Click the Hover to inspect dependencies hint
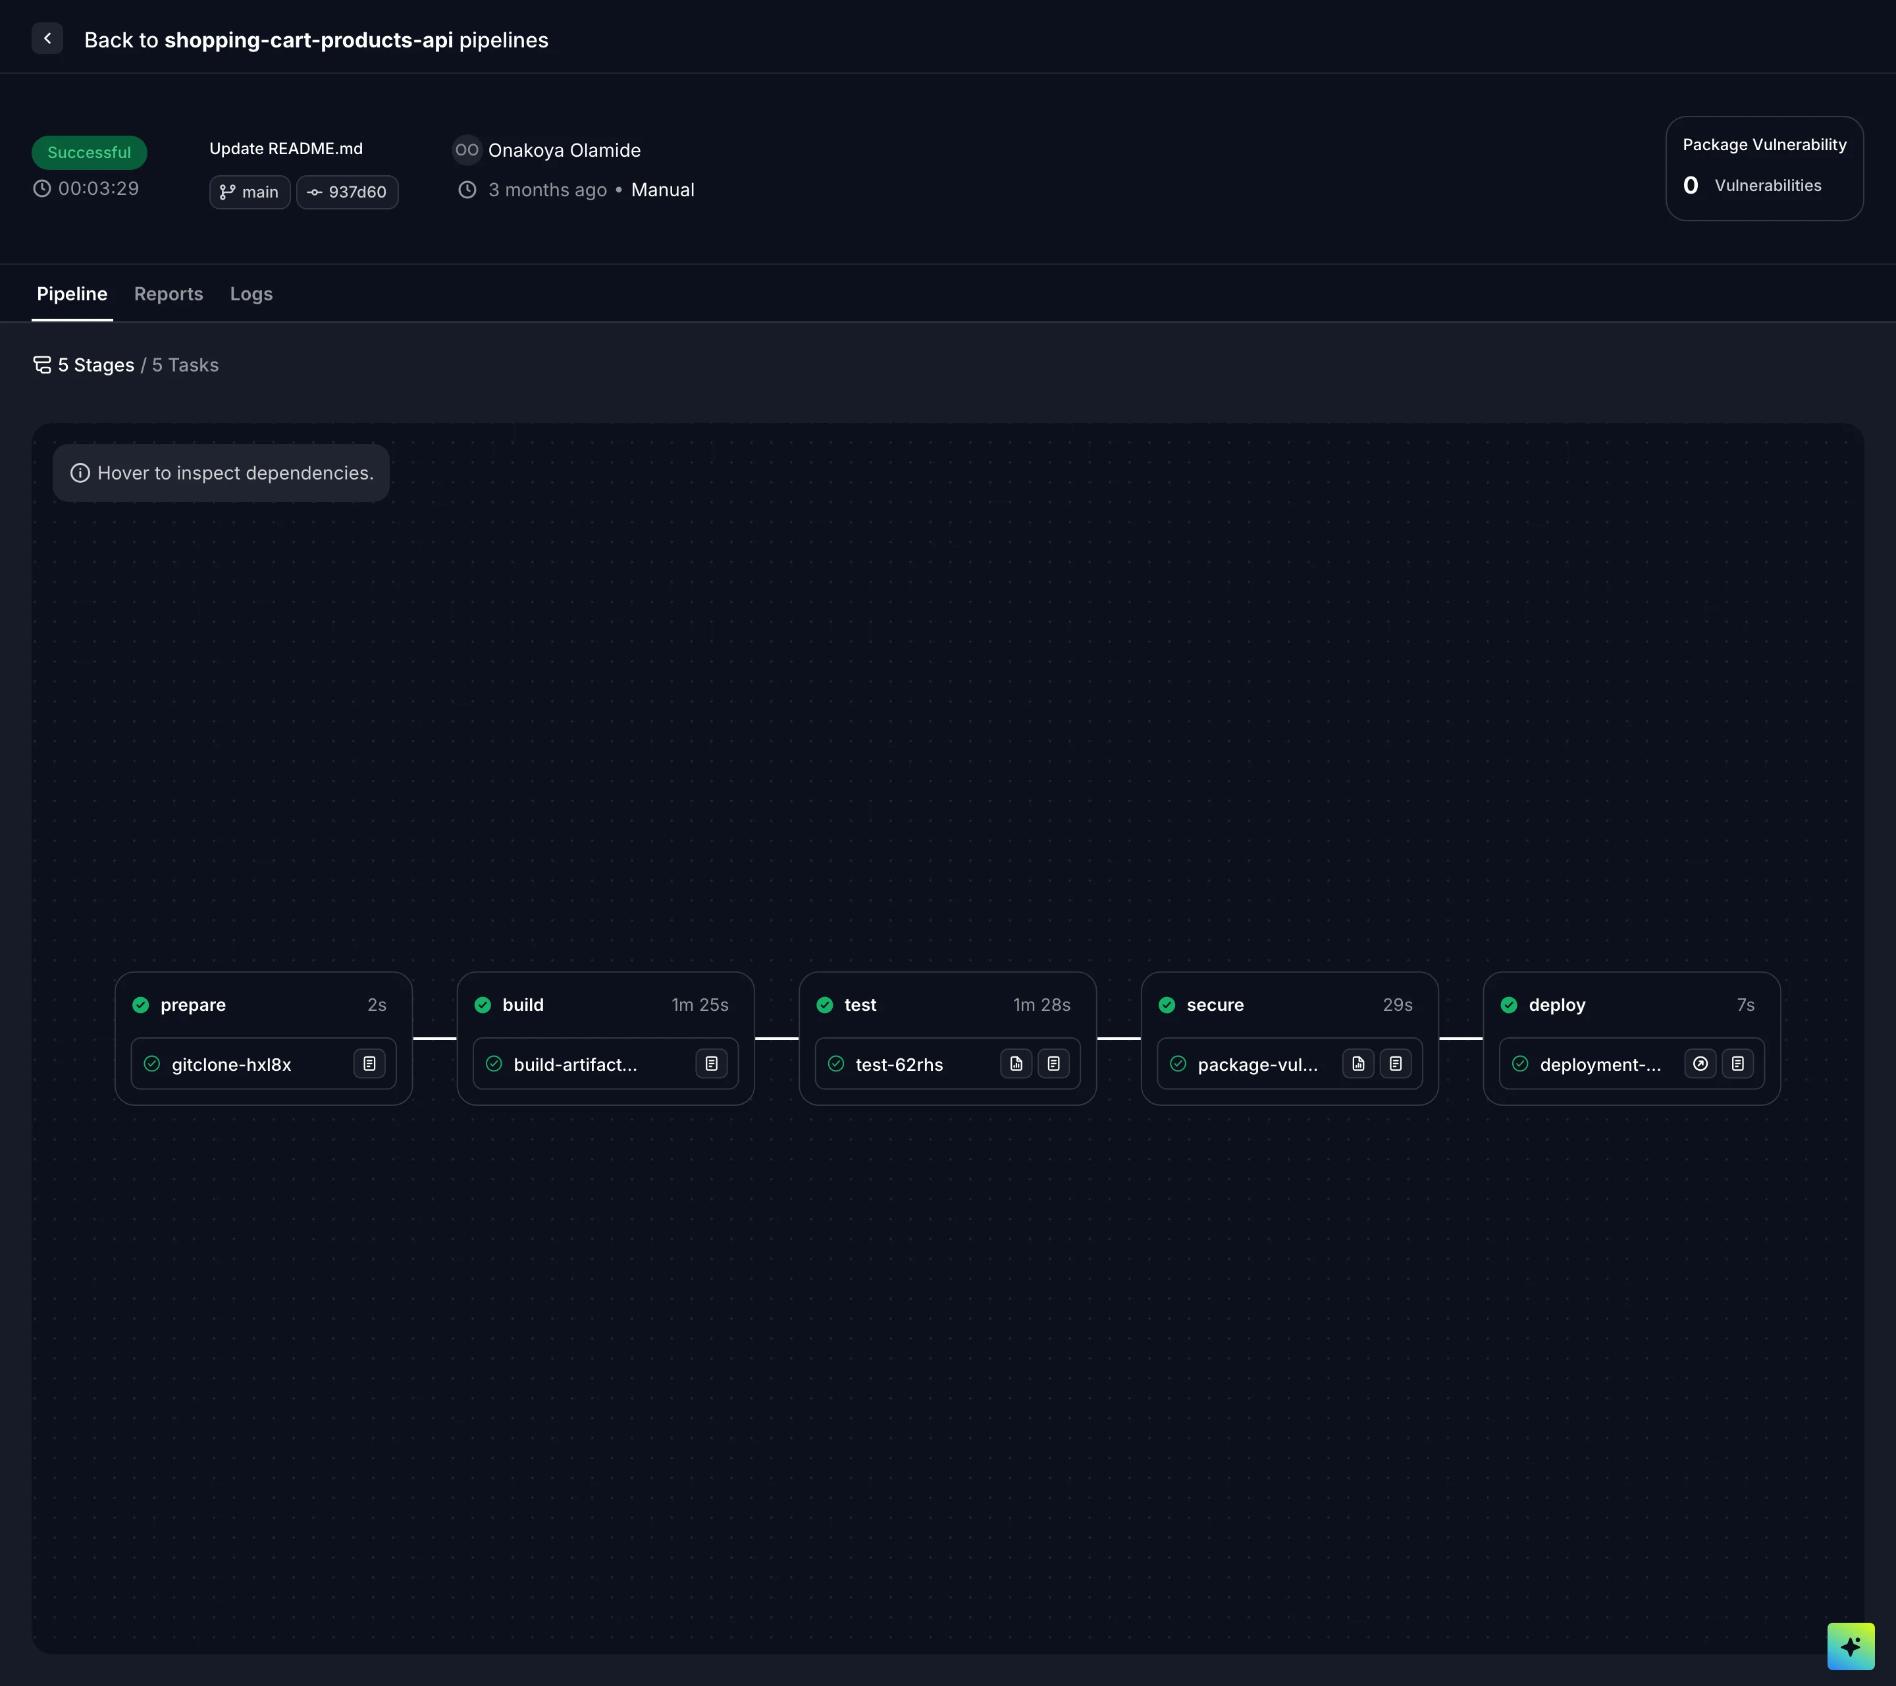Screen dimensions: 1896x1686 (x=221, y=474)
